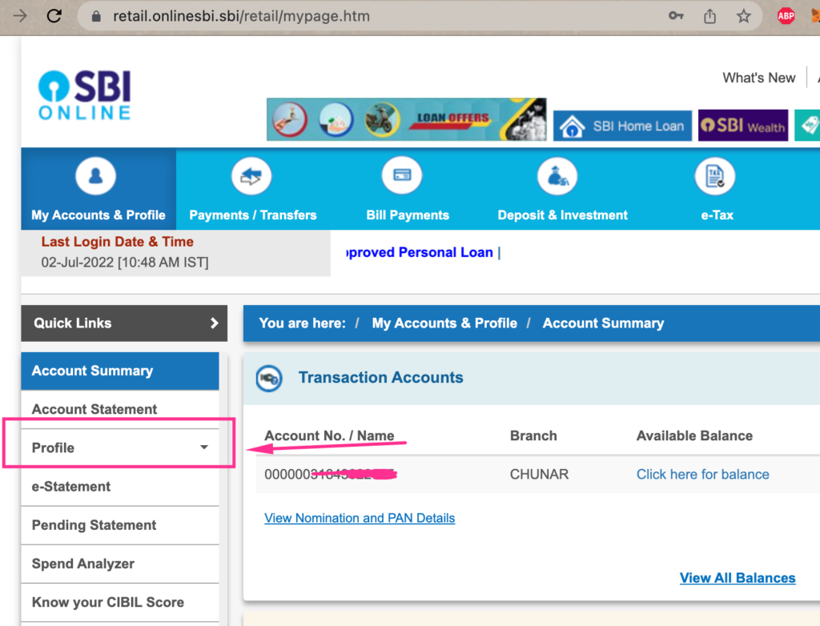
Task: Open View Nomination and PAN Details
Action: (360, 518)
